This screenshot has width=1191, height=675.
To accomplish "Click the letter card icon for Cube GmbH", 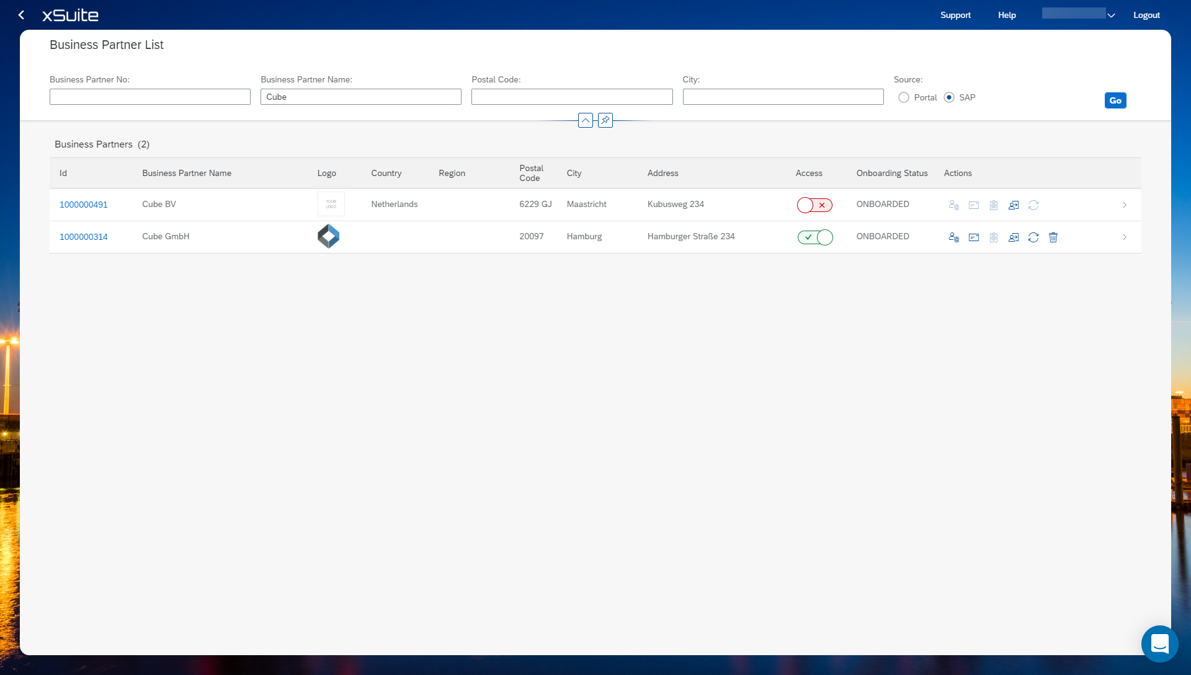I will (974, 237).
